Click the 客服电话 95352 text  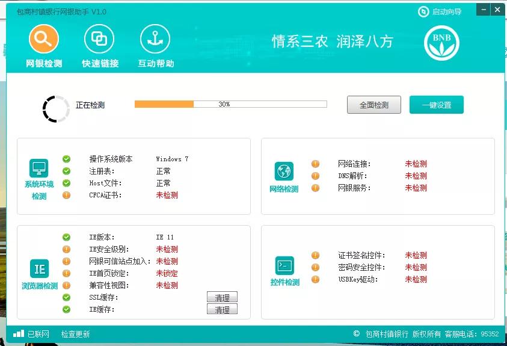coord(472,334)
